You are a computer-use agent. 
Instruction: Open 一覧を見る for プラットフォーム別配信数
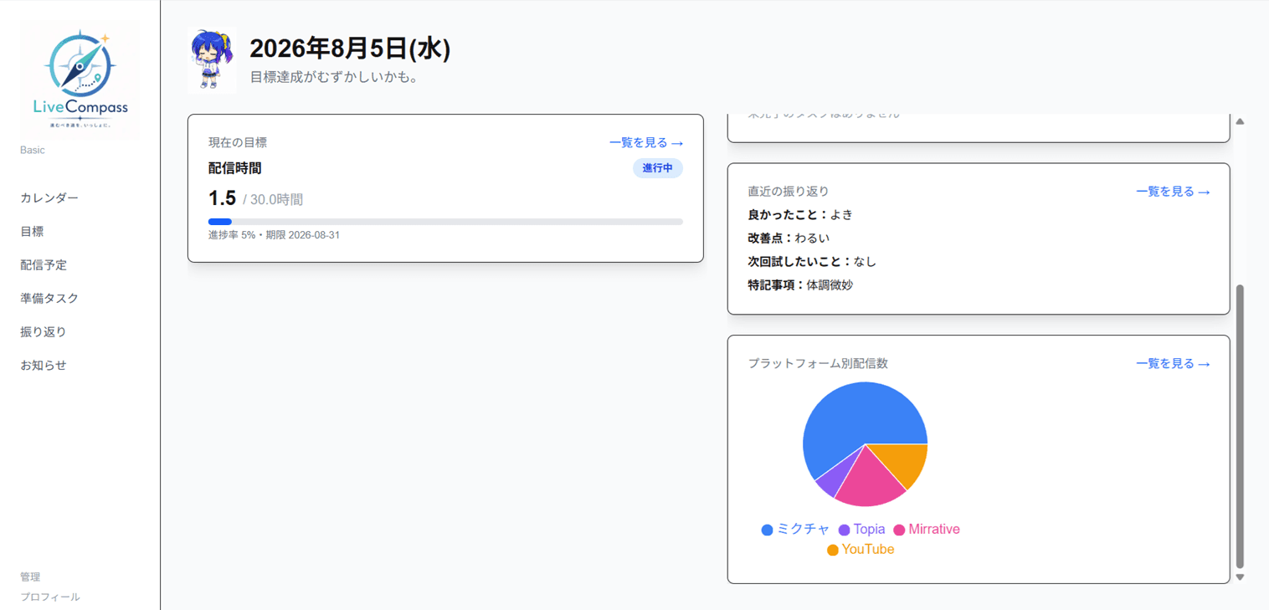click(x=1173, y=364)
